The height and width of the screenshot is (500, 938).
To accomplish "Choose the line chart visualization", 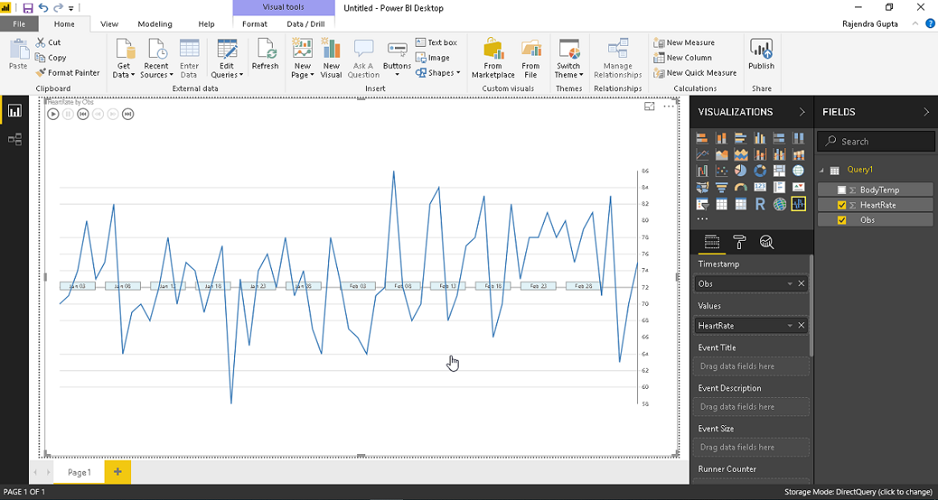I will pyautogui.click(x=702, y=155).
